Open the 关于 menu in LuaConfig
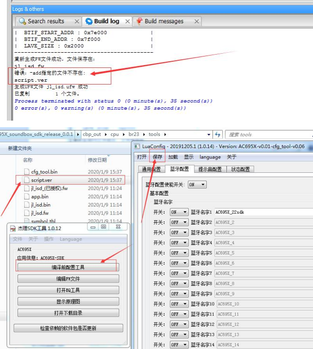Screen dimensions: 313x349 231,157
